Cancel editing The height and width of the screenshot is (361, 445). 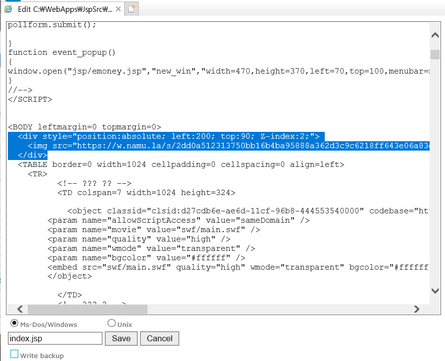coord(159,338)
